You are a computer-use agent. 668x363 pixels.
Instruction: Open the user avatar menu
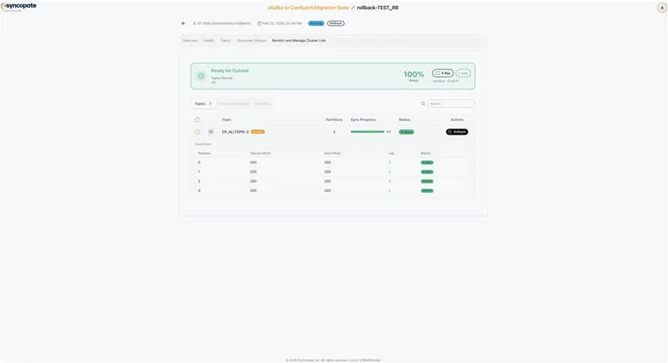click(x=661, y=8)
